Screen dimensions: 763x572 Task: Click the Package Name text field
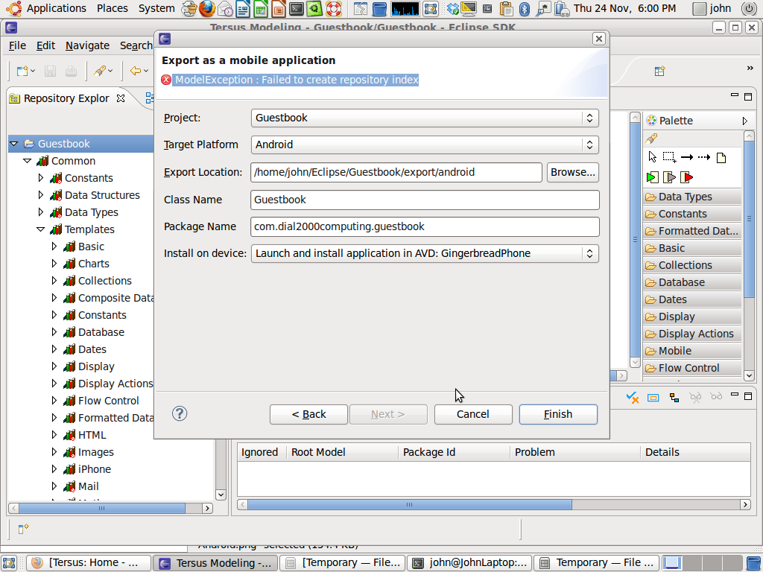pyautogui.click(x=425, y=226)
